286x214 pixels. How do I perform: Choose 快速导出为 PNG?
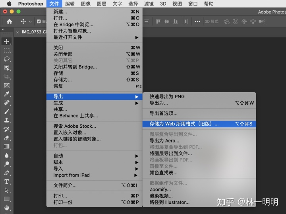click(x=199, y=97)
